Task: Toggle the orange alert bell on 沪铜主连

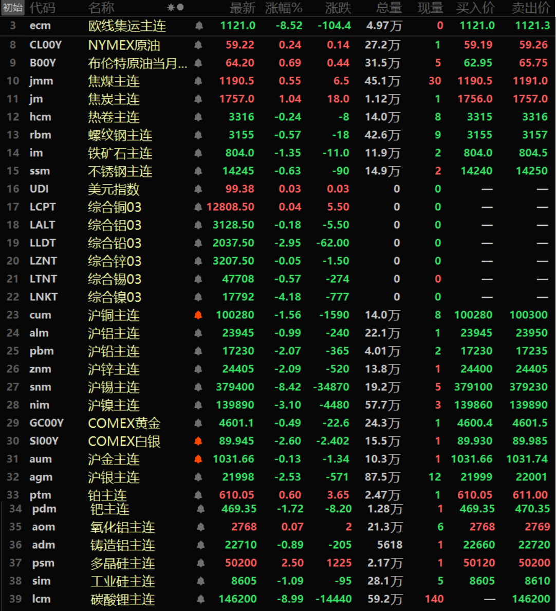Action: [198, 315]
